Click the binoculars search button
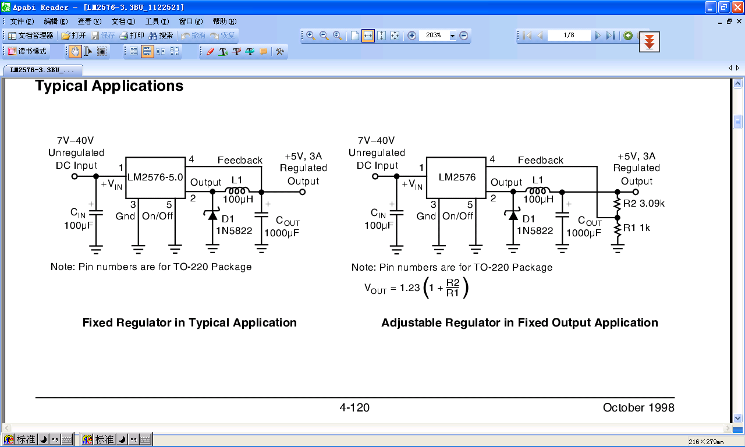The width and height of the screenshot is (745, 447). 161,36
